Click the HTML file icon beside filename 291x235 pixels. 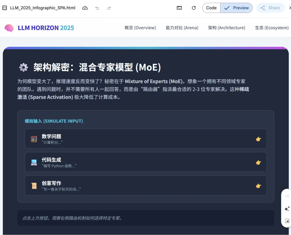point(5,8)
